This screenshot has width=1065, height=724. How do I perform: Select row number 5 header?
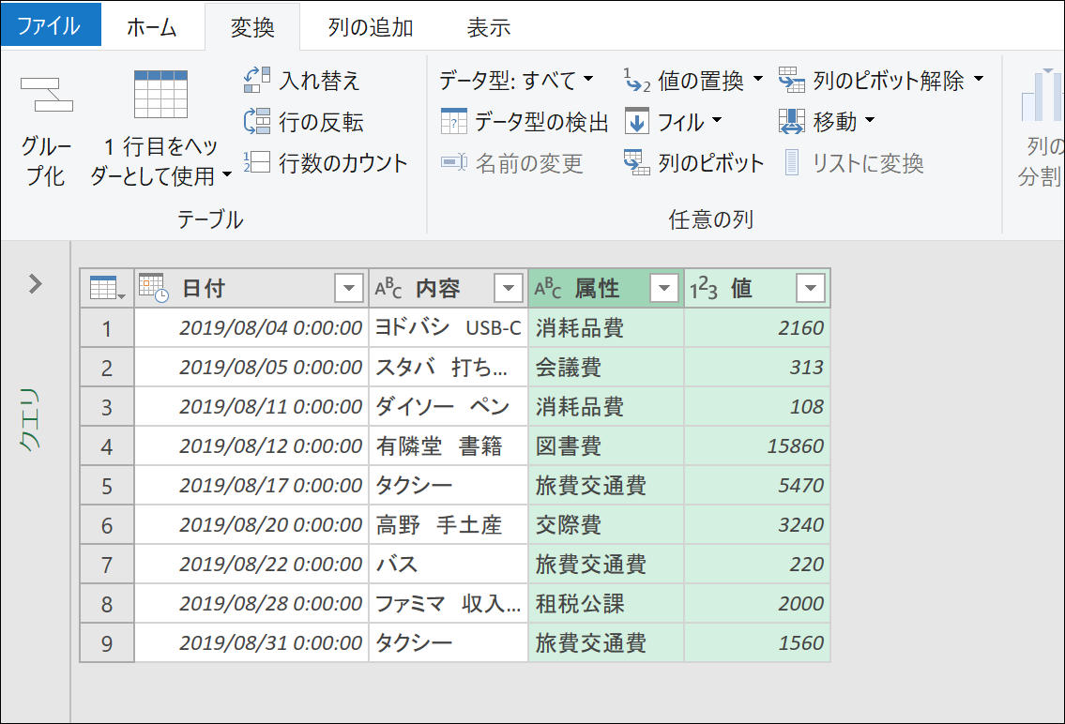pos(107,486)
